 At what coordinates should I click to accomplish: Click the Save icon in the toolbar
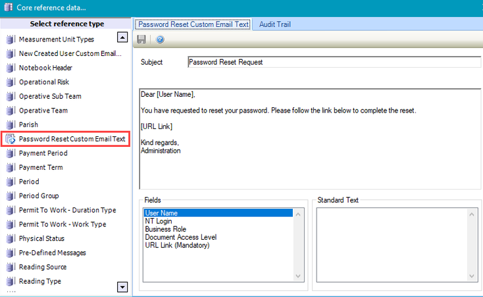[x=141, y=40]
